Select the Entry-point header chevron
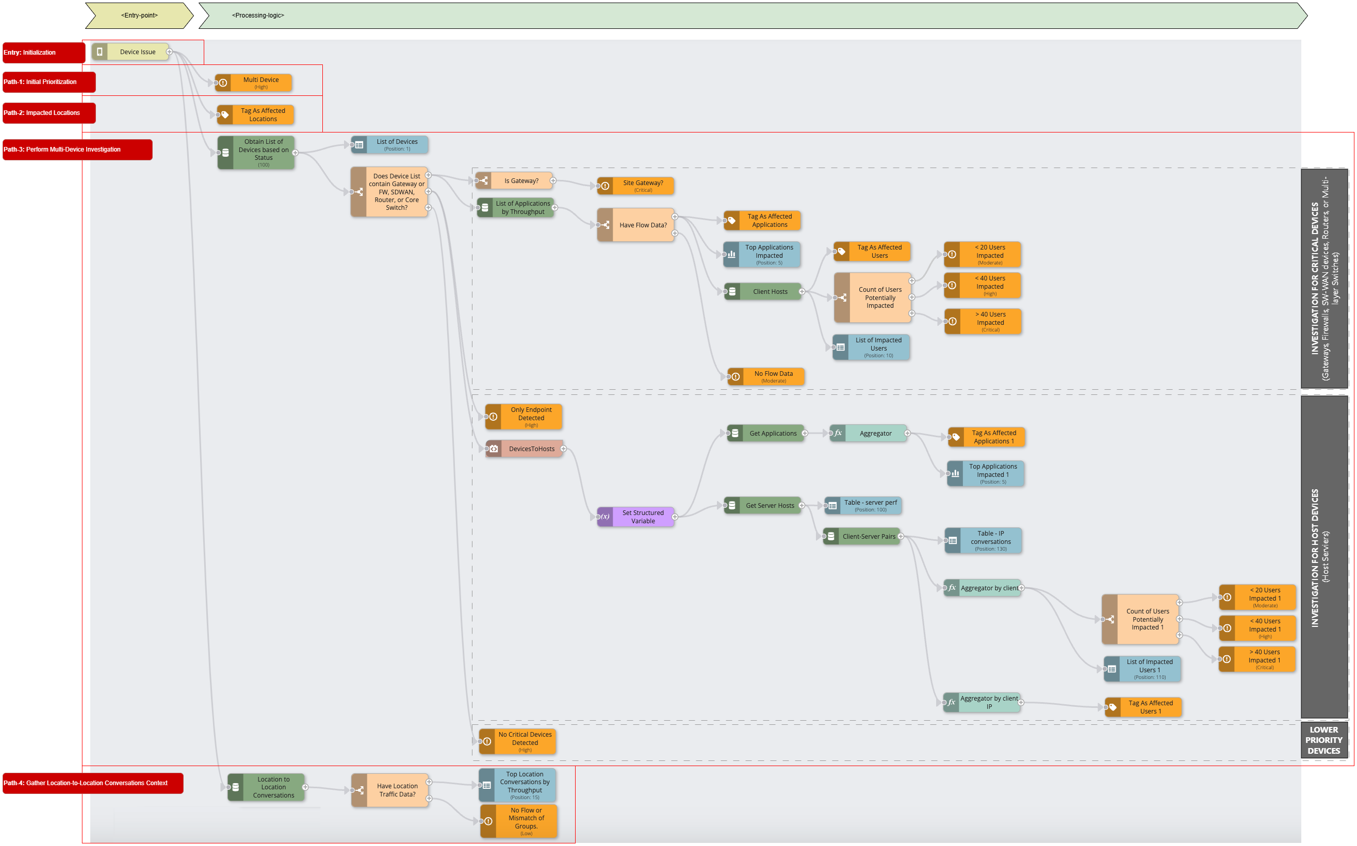 (x=139, y=15)
